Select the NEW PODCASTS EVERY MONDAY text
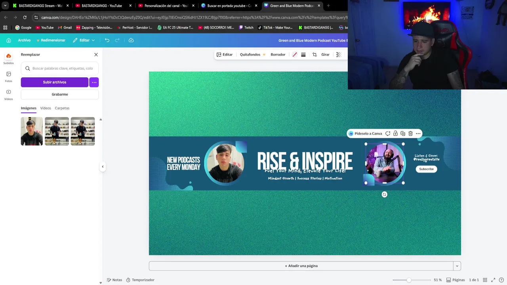507x285 pixels. click(x=183, y=163)
